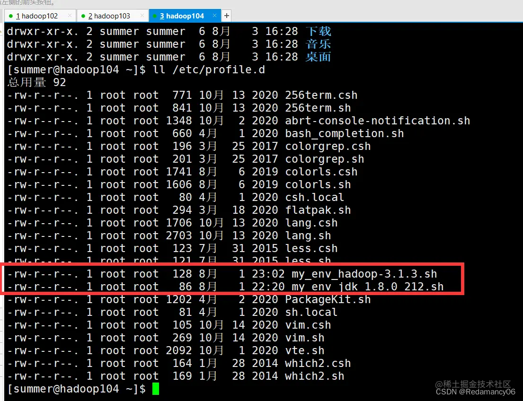Switch to the hadoop102 session tab
Screen dimensions: 523x401
(40, 16)
